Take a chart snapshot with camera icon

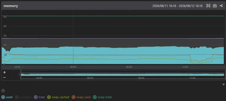(x=215, y=6)
